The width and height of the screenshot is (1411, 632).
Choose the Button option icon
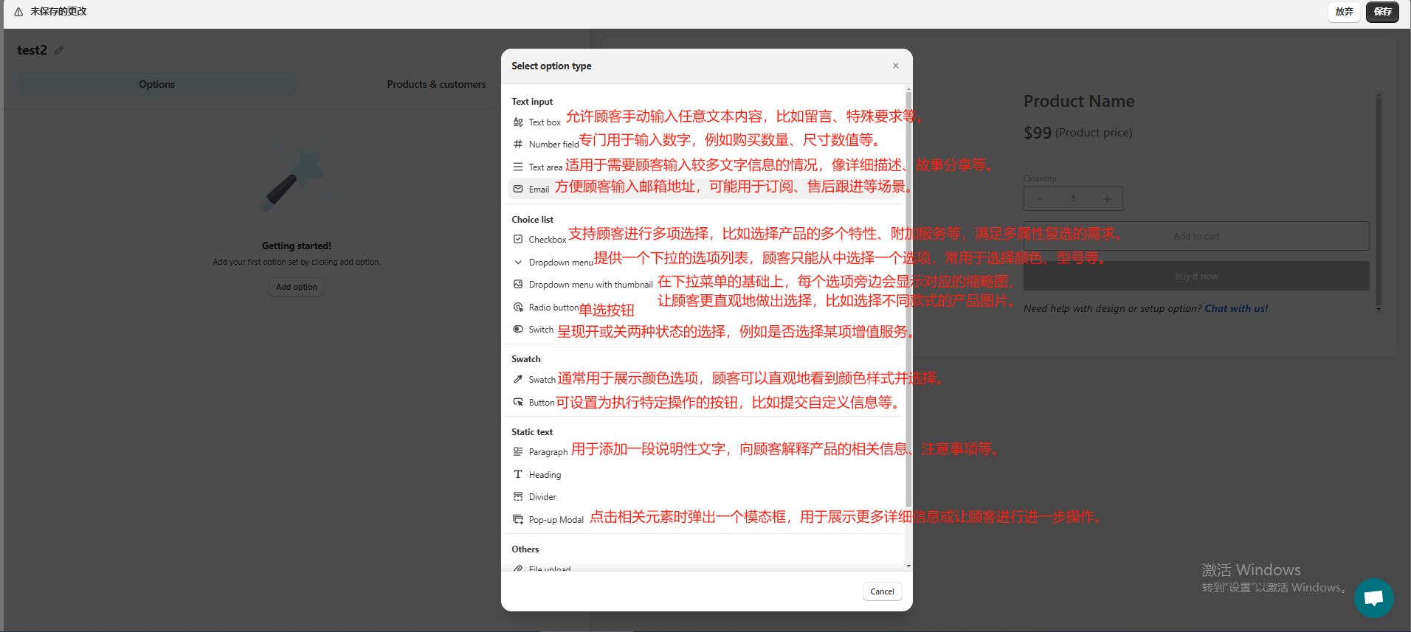point(518,402)
